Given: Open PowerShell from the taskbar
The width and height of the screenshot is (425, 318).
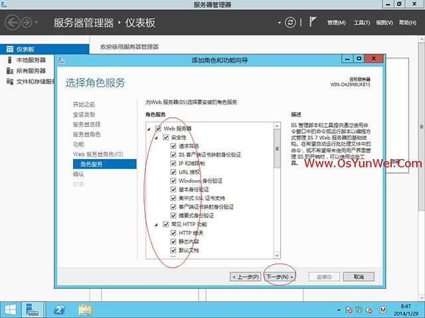Looking at the screenshot, I should click(59, 310).
